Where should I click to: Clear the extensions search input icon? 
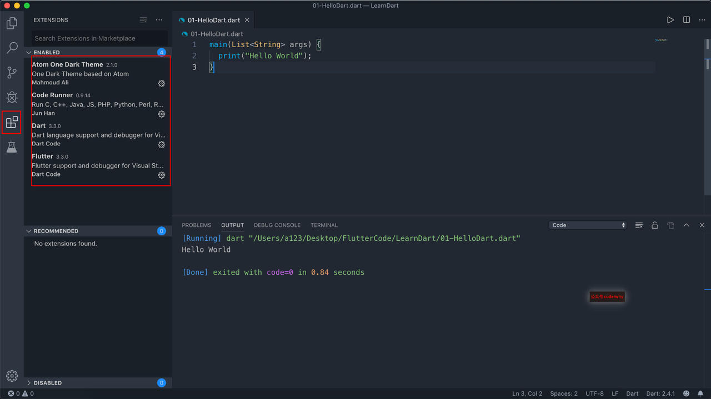tap(143, 20)
